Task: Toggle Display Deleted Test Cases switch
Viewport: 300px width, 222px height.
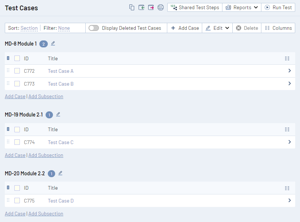Action: click(94, 28)
